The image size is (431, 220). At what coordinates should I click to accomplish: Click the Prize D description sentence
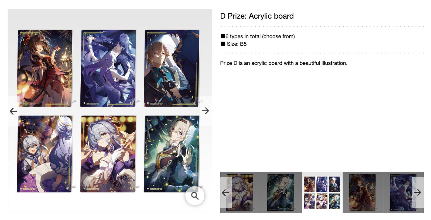284,63
